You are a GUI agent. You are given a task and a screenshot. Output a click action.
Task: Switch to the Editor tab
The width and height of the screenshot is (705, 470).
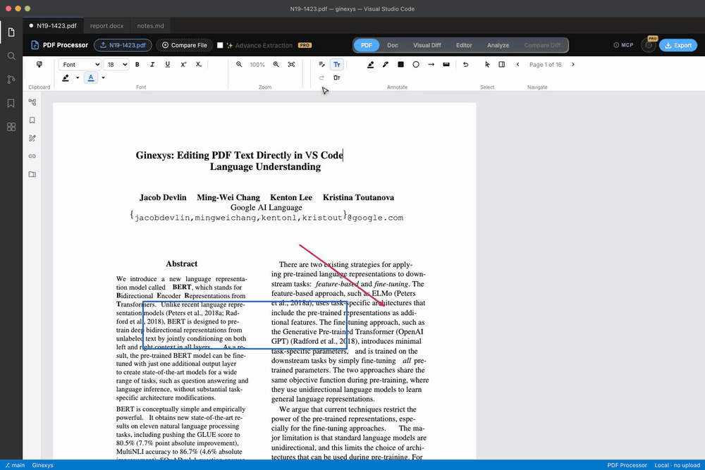pos(464,45)
